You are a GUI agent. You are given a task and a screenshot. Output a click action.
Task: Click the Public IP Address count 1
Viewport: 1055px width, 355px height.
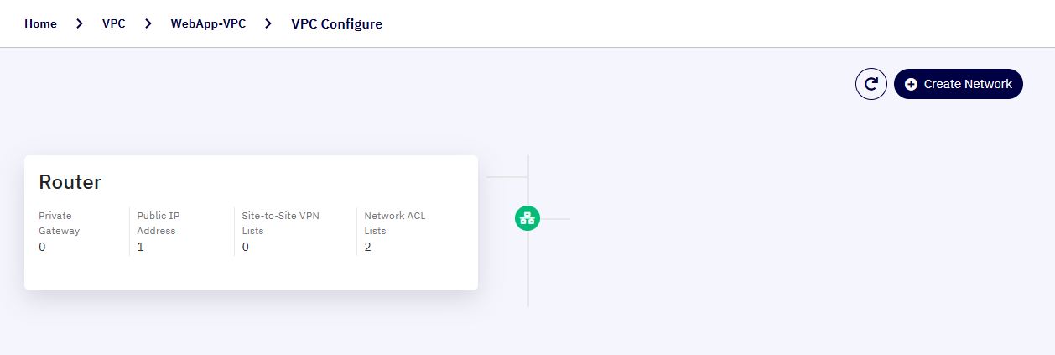click(140, 247)
